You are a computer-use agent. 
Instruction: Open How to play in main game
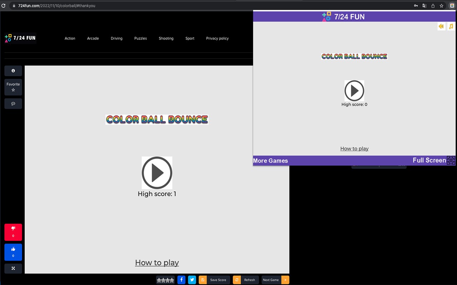pyautogui.click(x=157, y=263)
